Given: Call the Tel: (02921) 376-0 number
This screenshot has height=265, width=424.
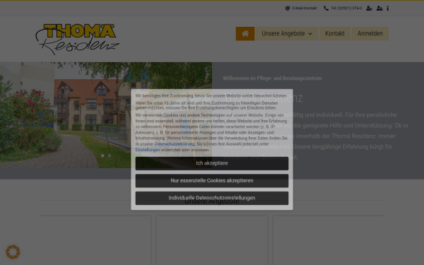Looking at the screenshot, I should (x=346, y=8).
